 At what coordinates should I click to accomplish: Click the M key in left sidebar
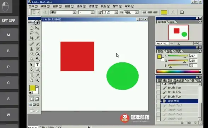9,35
